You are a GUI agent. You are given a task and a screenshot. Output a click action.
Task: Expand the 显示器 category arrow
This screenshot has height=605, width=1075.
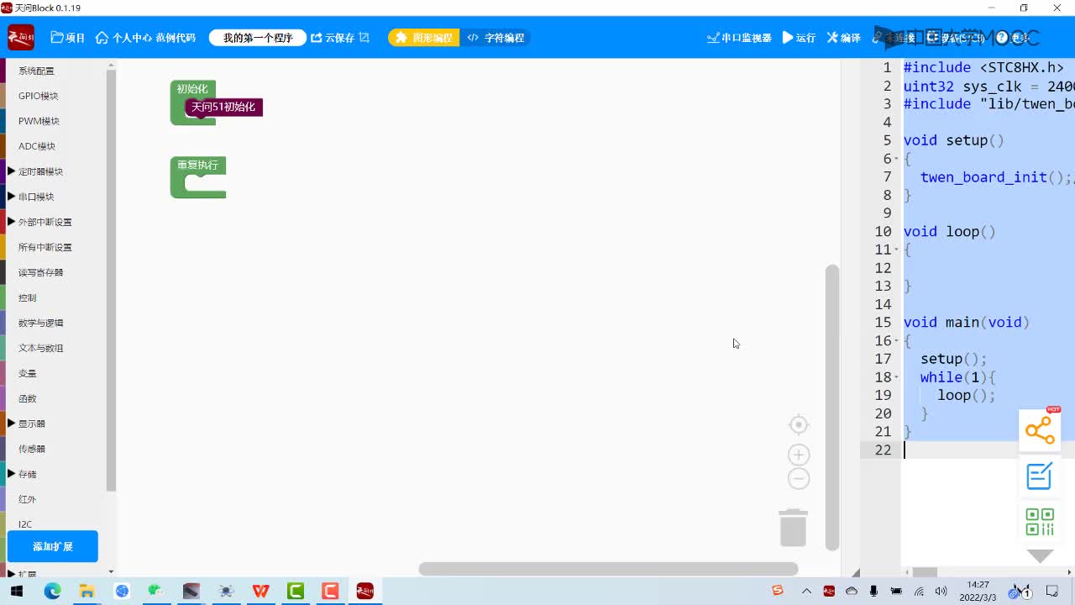click(12, 423)
